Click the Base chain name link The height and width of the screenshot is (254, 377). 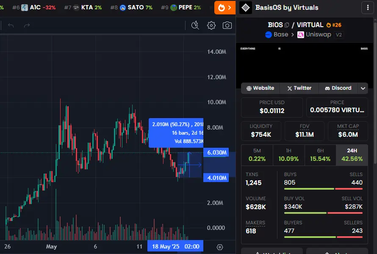pyautogui.click(x=281, y=35)
